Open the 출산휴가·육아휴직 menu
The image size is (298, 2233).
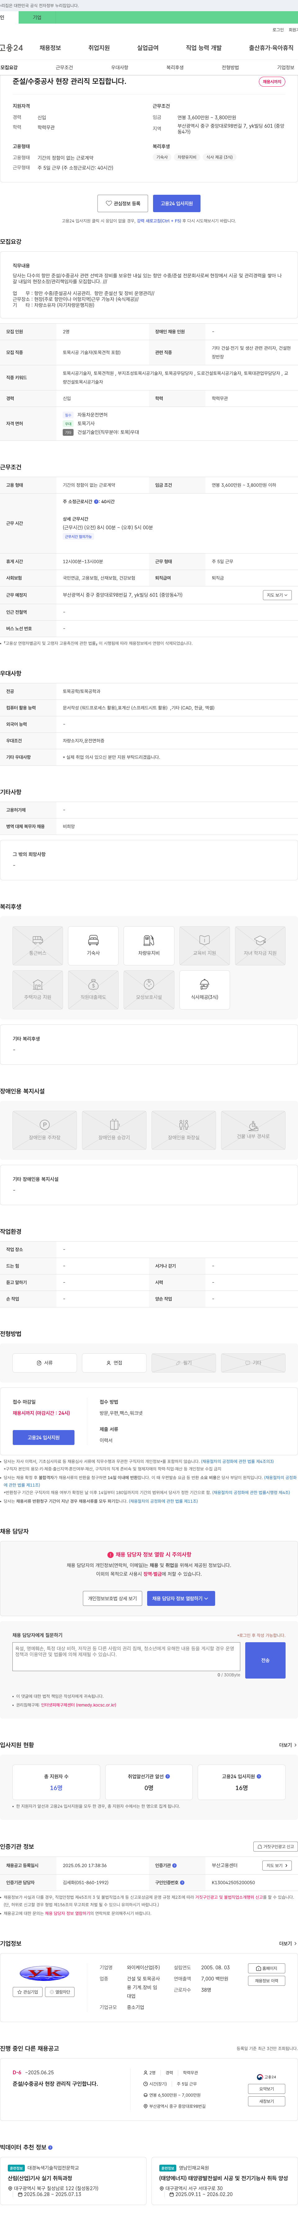click(271, 48)
